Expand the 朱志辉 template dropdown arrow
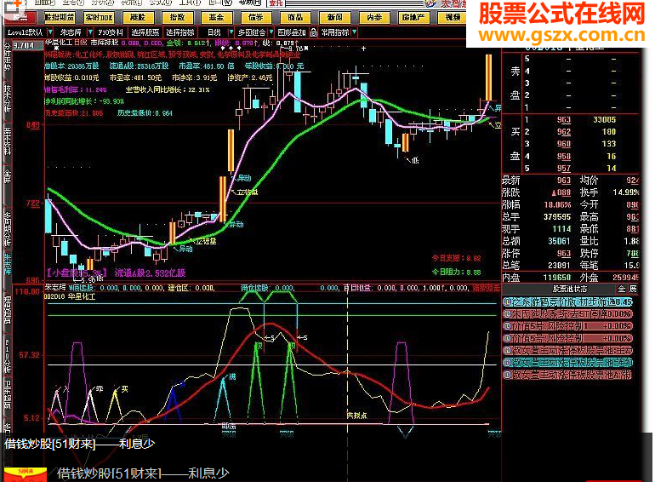The image size is (655, 482). coord(90,32)
